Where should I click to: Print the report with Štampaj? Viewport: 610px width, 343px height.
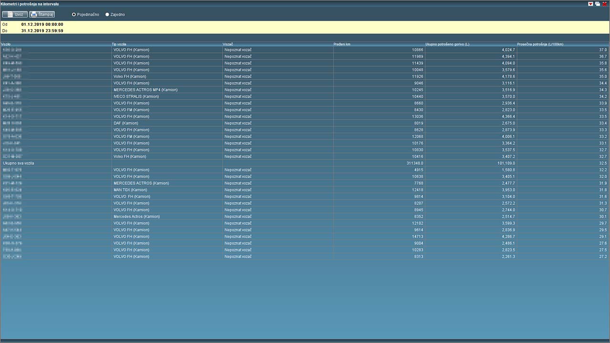click(x=42, y=15)
